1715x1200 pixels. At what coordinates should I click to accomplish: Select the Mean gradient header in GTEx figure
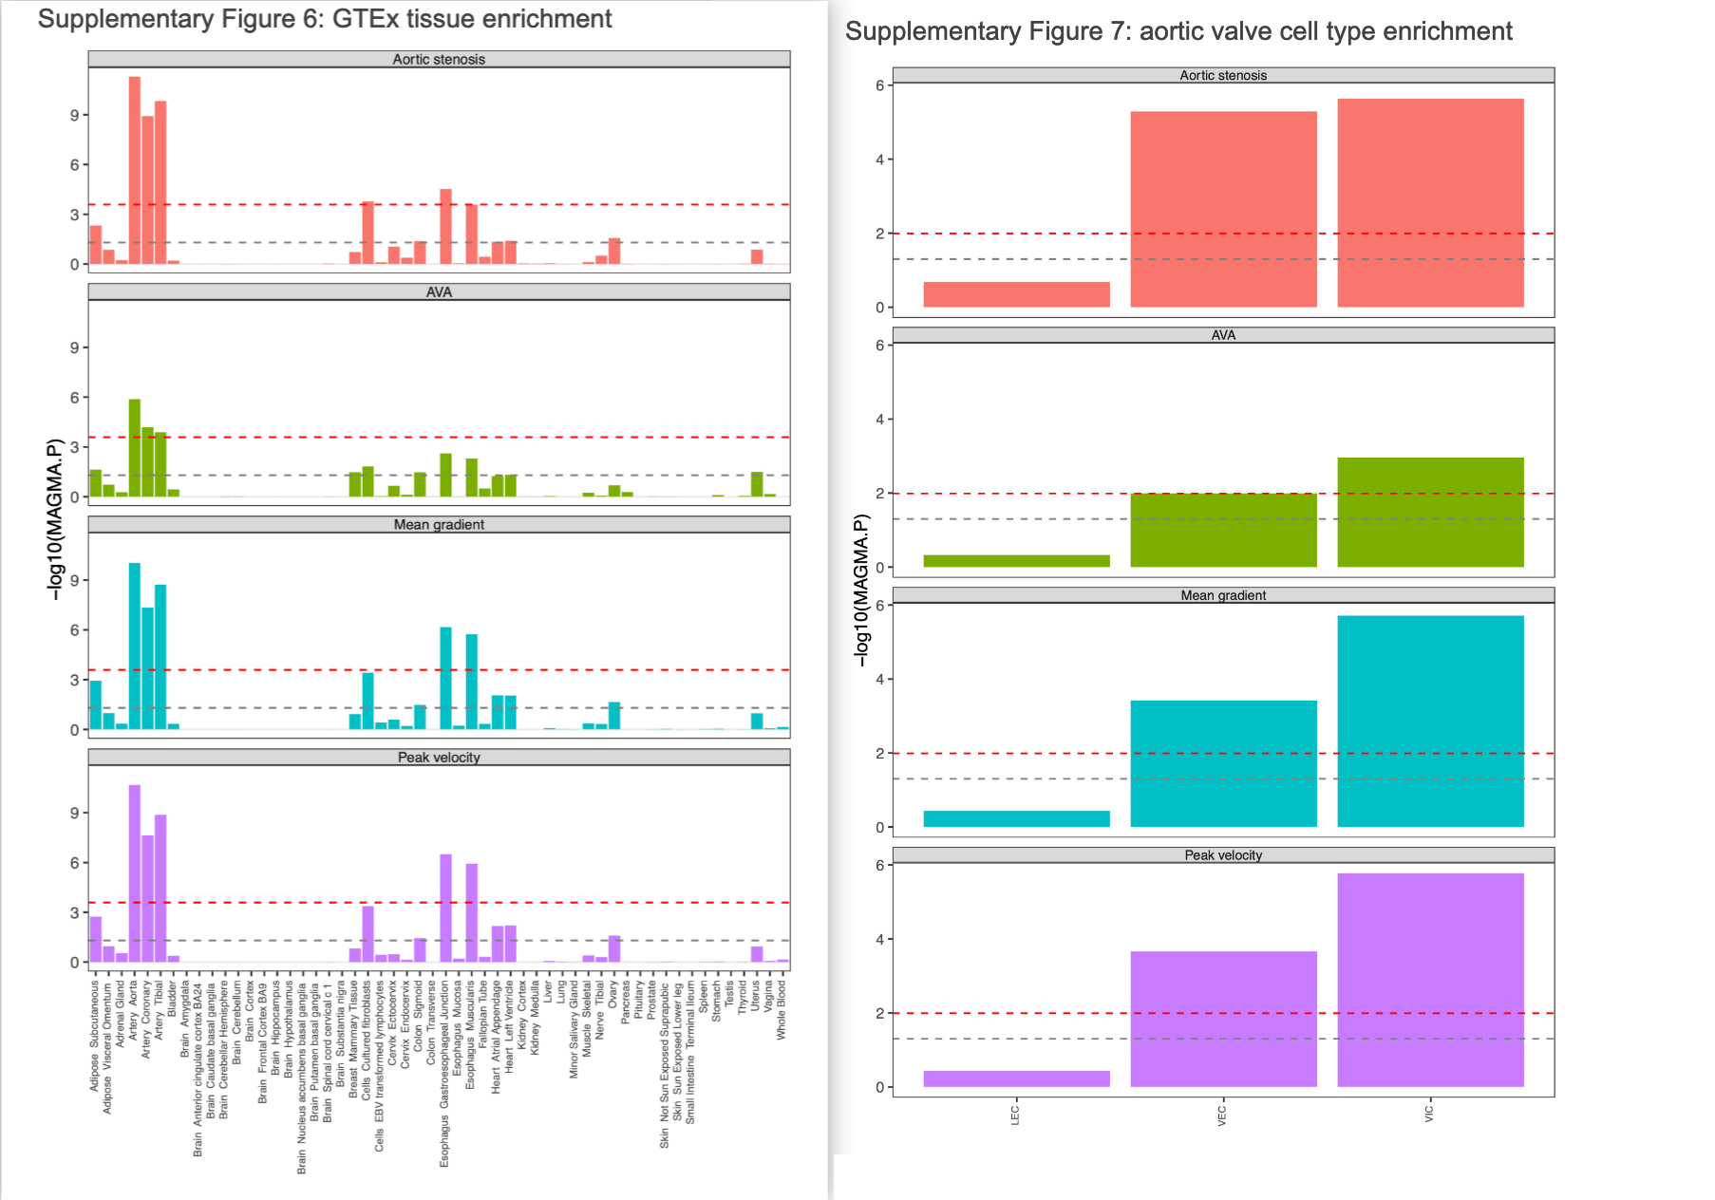439,524
